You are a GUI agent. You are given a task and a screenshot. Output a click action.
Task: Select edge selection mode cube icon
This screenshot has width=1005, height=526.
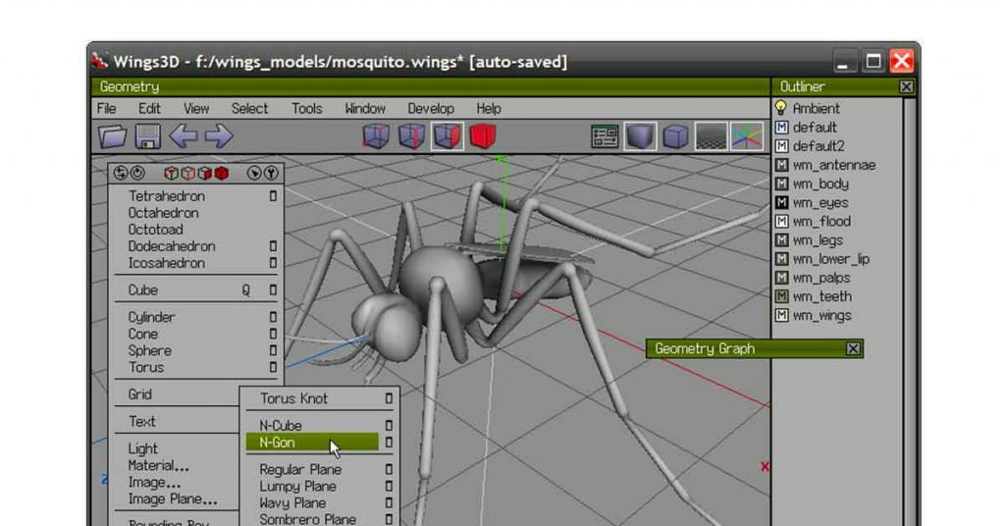[411, 136]
